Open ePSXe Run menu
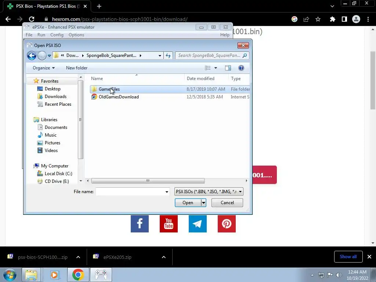The width and height of the screenshot is (376, 282). click(x=41, y=35)
